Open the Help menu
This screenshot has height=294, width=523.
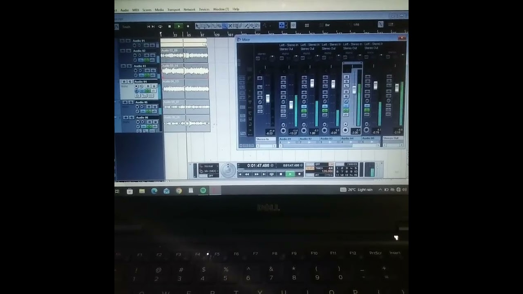click(236, 9)
